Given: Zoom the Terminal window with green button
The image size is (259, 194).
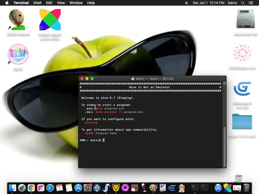Looking at the screenshot, I should [92, 79].
